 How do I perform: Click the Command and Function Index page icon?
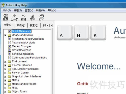tap(10, 58)
